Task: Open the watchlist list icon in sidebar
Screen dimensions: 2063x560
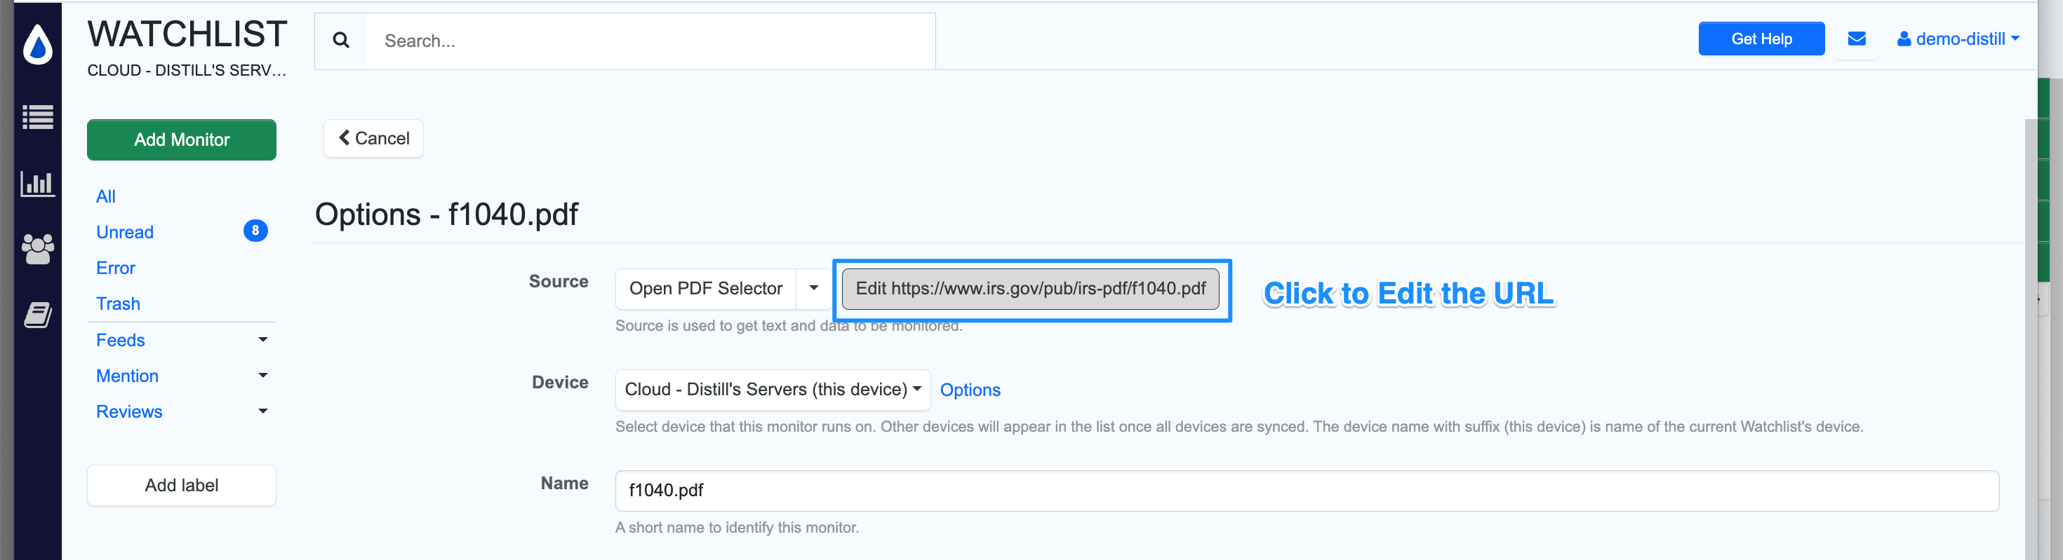Action: pyautogui.click(x=38, y=118)
